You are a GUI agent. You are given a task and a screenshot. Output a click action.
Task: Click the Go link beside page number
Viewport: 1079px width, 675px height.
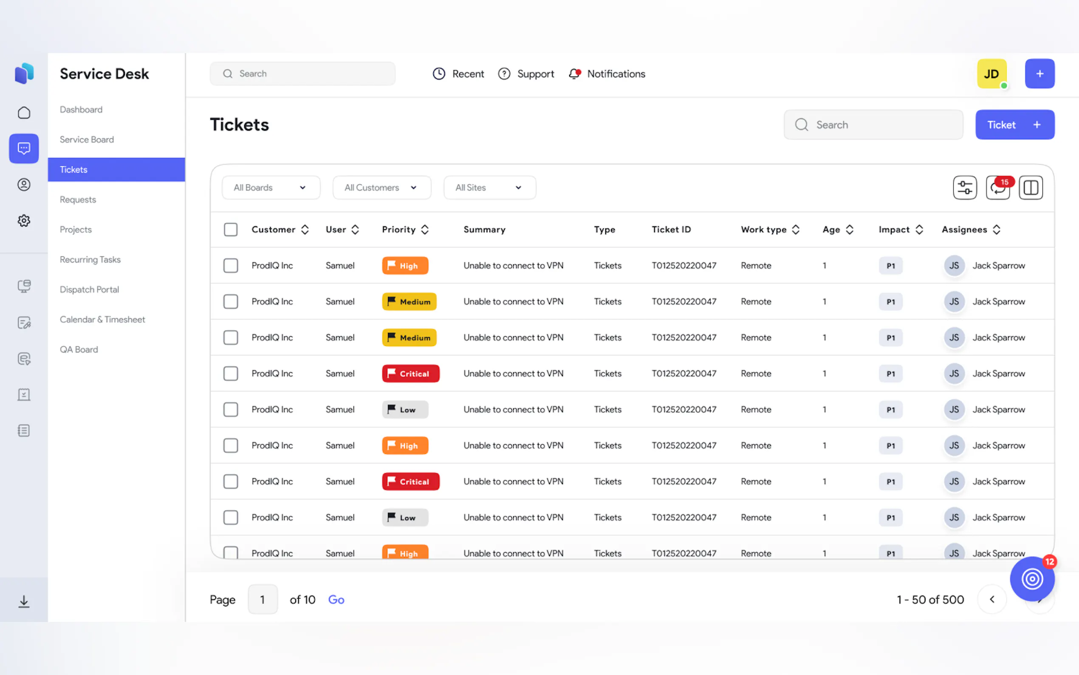(336, 600)
